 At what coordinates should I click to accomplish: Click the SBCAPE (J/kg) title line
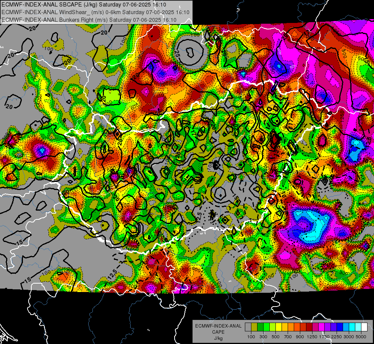(x=84, y=5)
